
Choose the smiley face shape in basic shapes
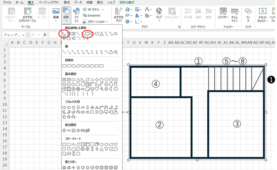coord(92,89)
